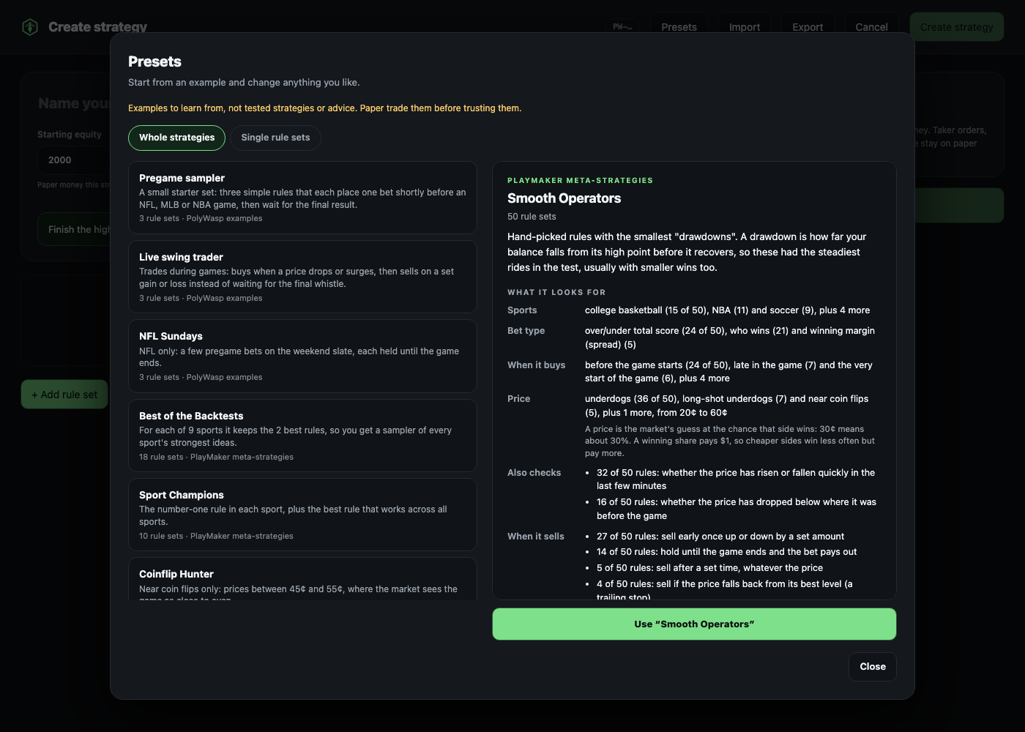Select the Coinflip Hunter preset
This screenshot has height=732, width=1025.
click(x=302, y=580)
